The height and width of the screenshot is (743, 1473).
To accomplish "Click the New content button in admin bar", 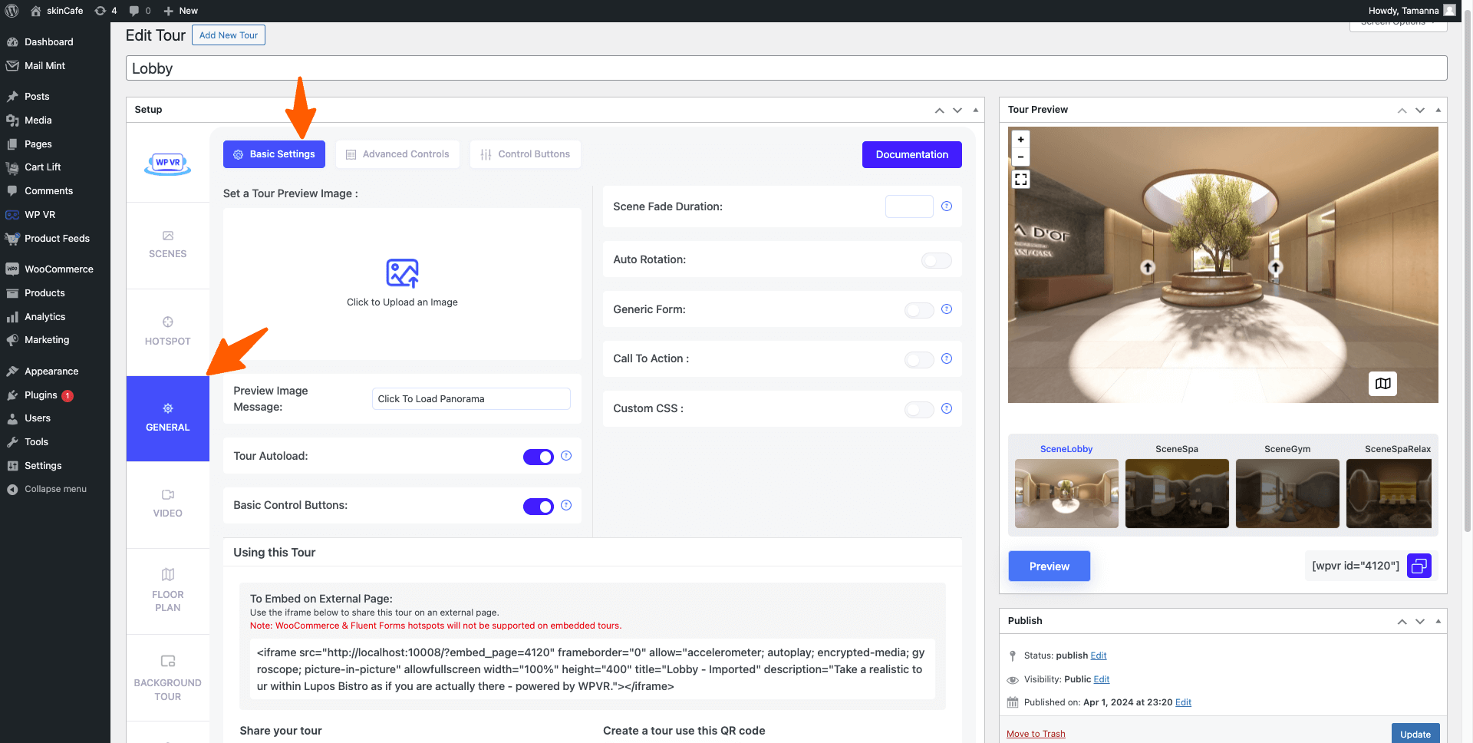I will pyautogui.click(x=181, y=11).
